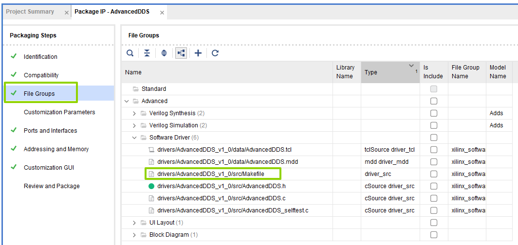Open the Customization Parameters packaging step
The height and width of the screenshot is (245, 518).
tap(59, 112)
